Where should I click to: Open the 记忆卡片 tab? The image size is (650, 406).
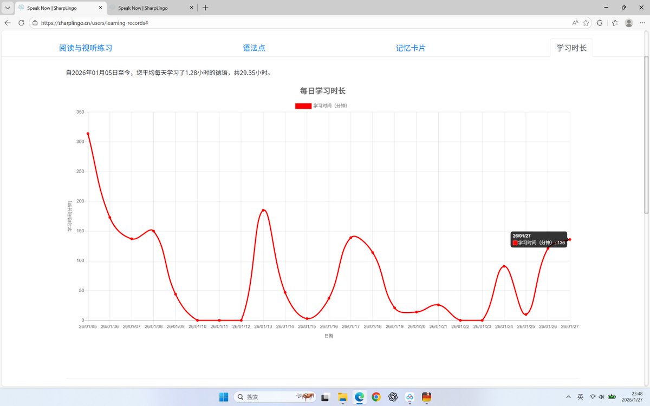coord(411,48)
